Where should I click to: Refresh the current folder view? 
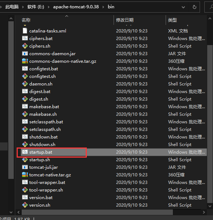tap(195, 7)
